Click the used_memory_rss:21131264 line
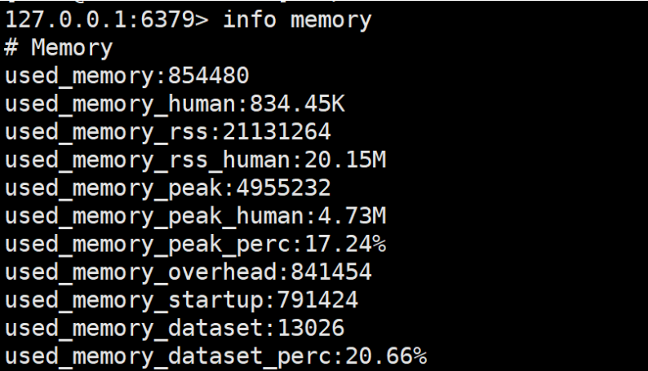This screenshot has height=371, width=648. 168,132
